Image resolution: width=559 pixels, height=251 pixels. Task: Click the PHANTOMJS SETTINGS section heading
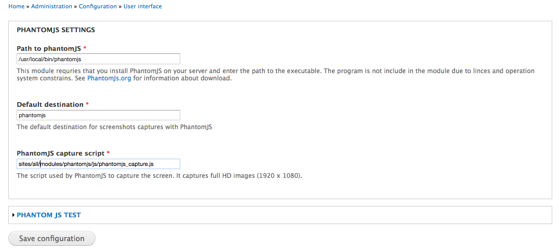56,30
